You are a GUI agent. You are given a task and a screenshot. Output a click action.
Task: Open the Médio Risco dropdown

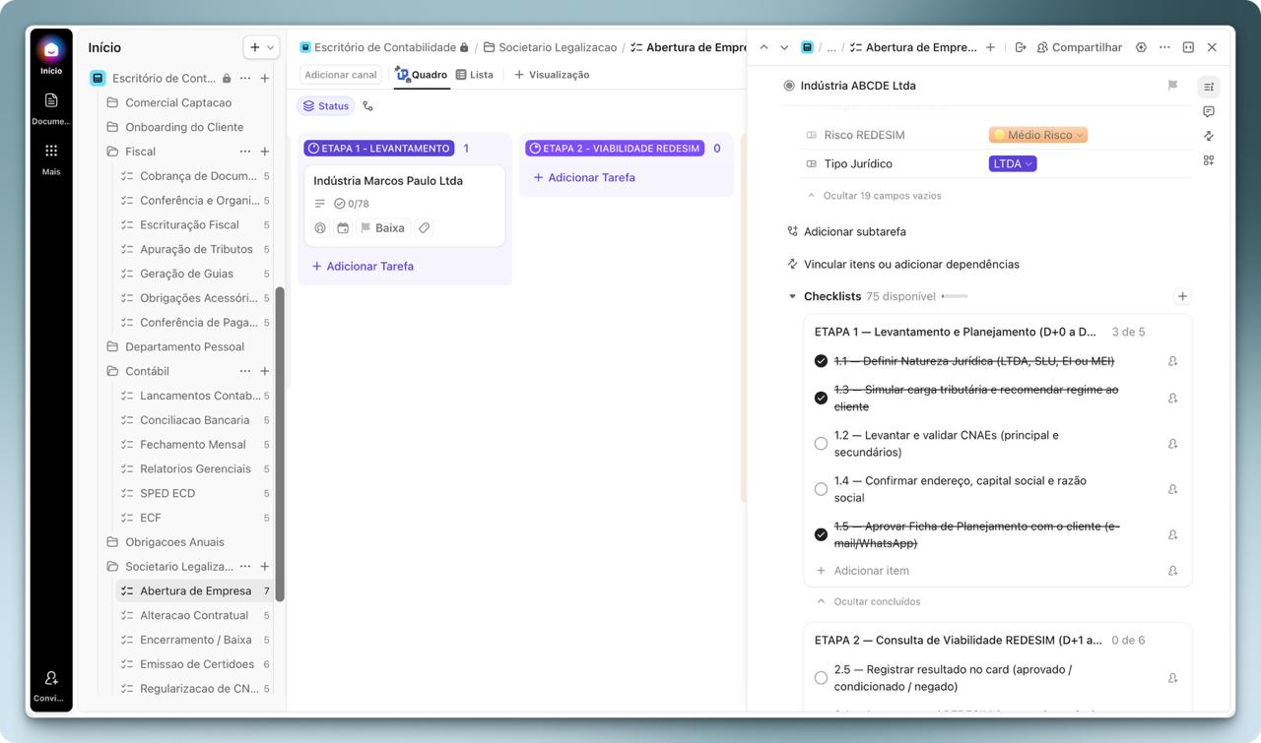click(x=1038, y=135)
